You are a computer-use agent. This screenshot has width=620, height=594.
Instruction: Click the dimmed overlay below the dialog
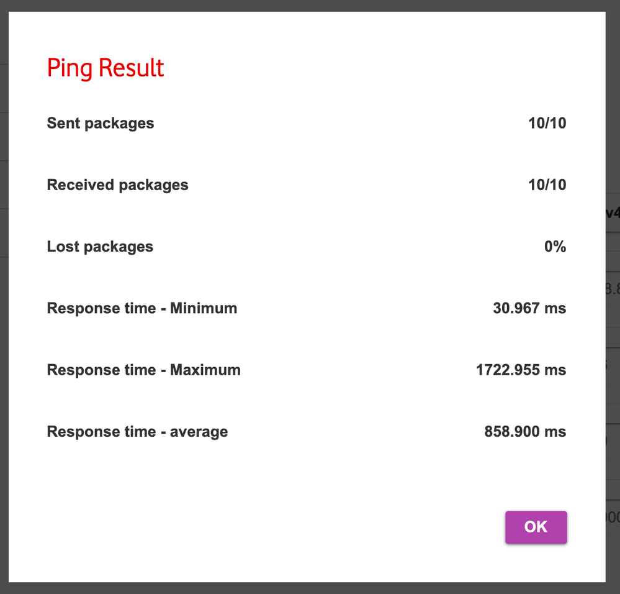(x=310, y=588)
